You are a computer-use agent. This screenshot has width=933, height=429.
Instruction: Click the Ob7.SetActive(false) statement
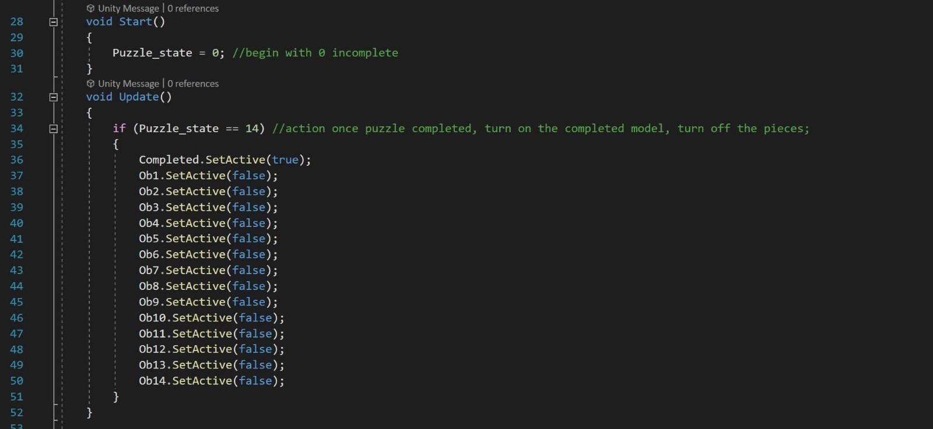tap(208, 270)
